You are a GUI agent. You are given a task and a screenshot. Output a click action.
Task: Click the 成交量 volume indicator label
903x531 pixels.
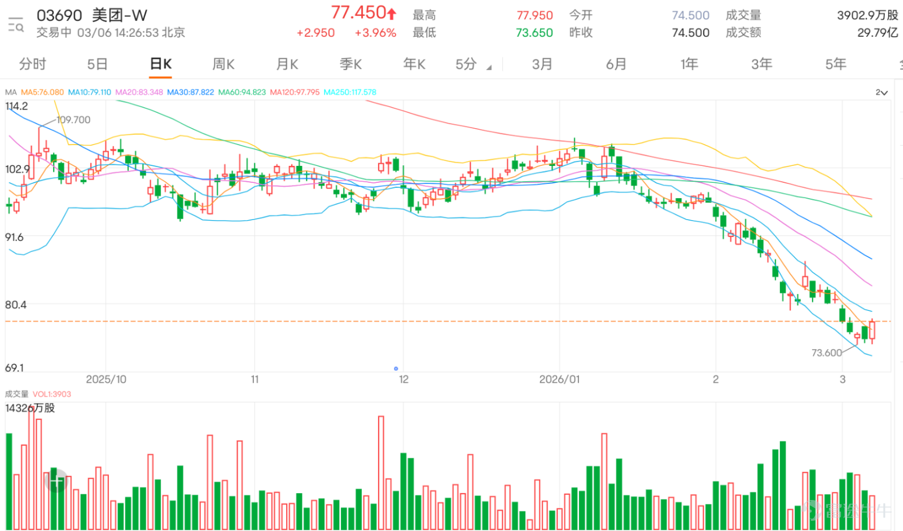pos(16,394)
